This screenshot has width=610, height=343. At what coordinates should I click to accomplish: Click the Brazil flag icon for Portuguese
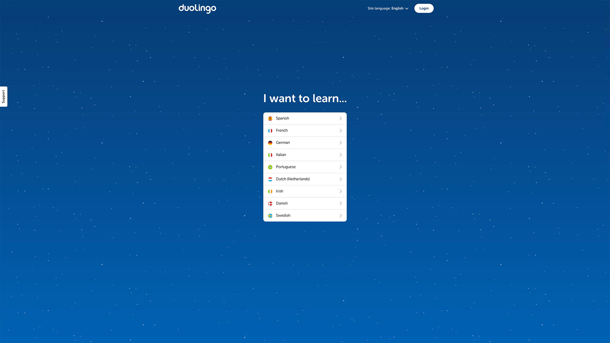[x=270, y=167]
